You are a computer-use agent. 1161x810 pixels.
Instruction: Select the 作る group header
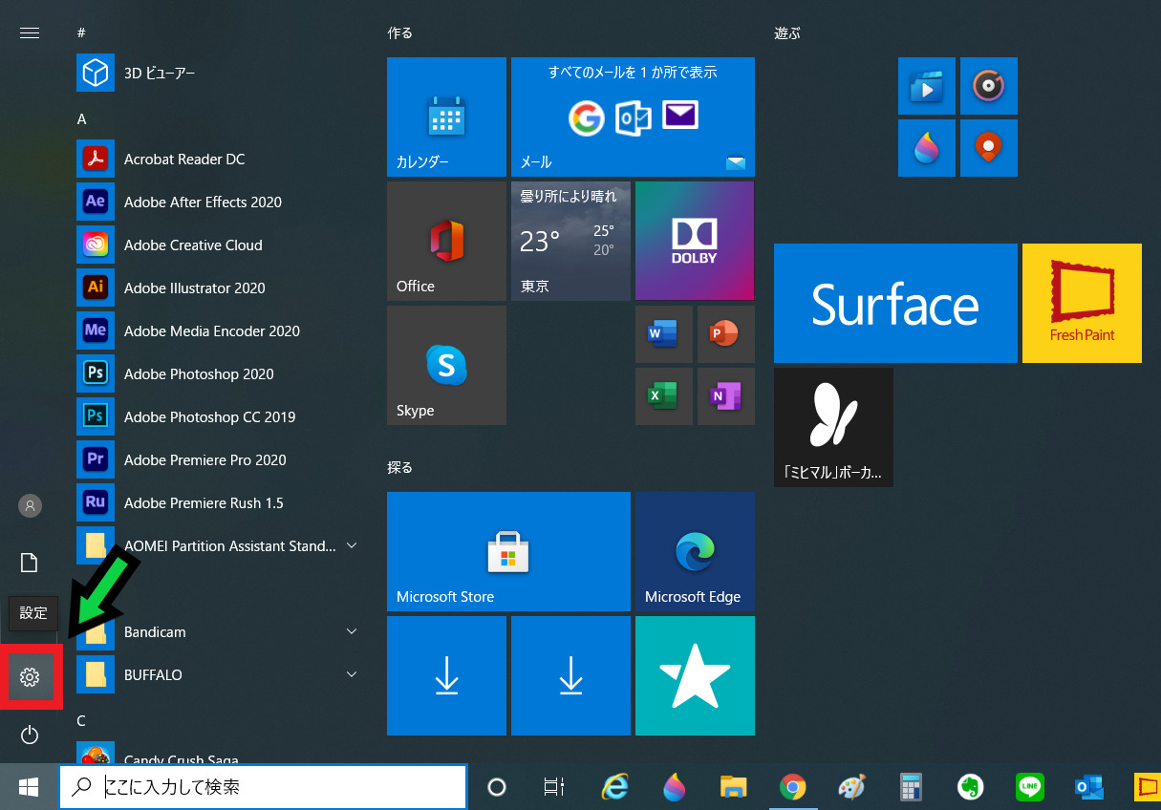coord(400,32)
